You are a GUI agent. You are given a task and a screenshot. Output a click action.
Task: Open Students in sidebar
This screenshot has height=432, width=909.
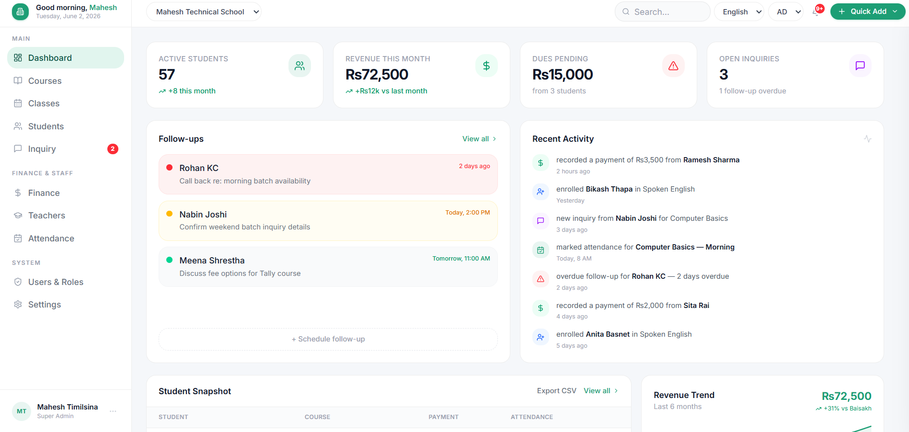(66, 126)
